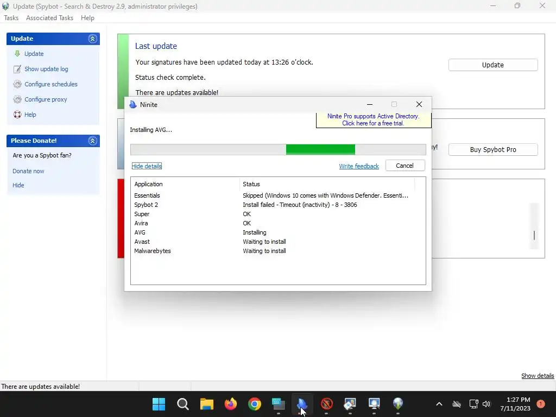This screenshot has height=417, width=556.
Task: Collapse the Update sidebar panel
Action: (x=92, y=39)
